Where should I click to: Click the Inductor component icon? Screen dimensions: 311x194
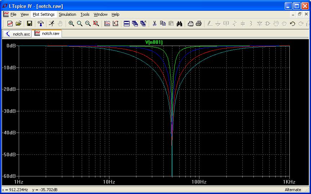[251, 24]
